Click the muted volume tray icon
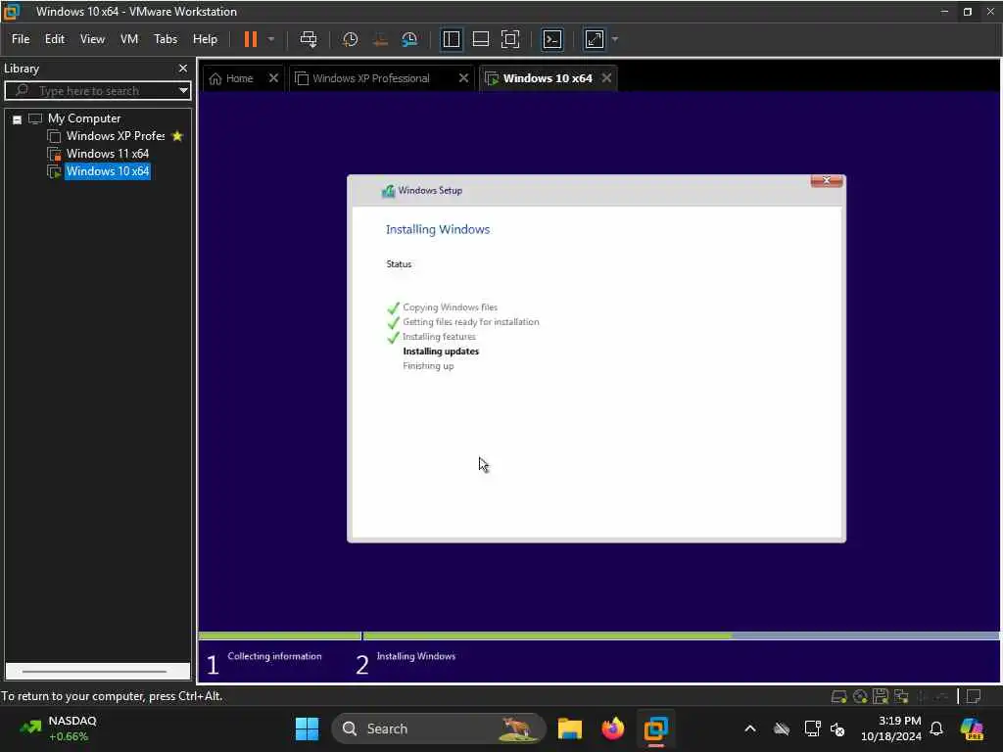The image size is (1003, 752). point(837,728)
